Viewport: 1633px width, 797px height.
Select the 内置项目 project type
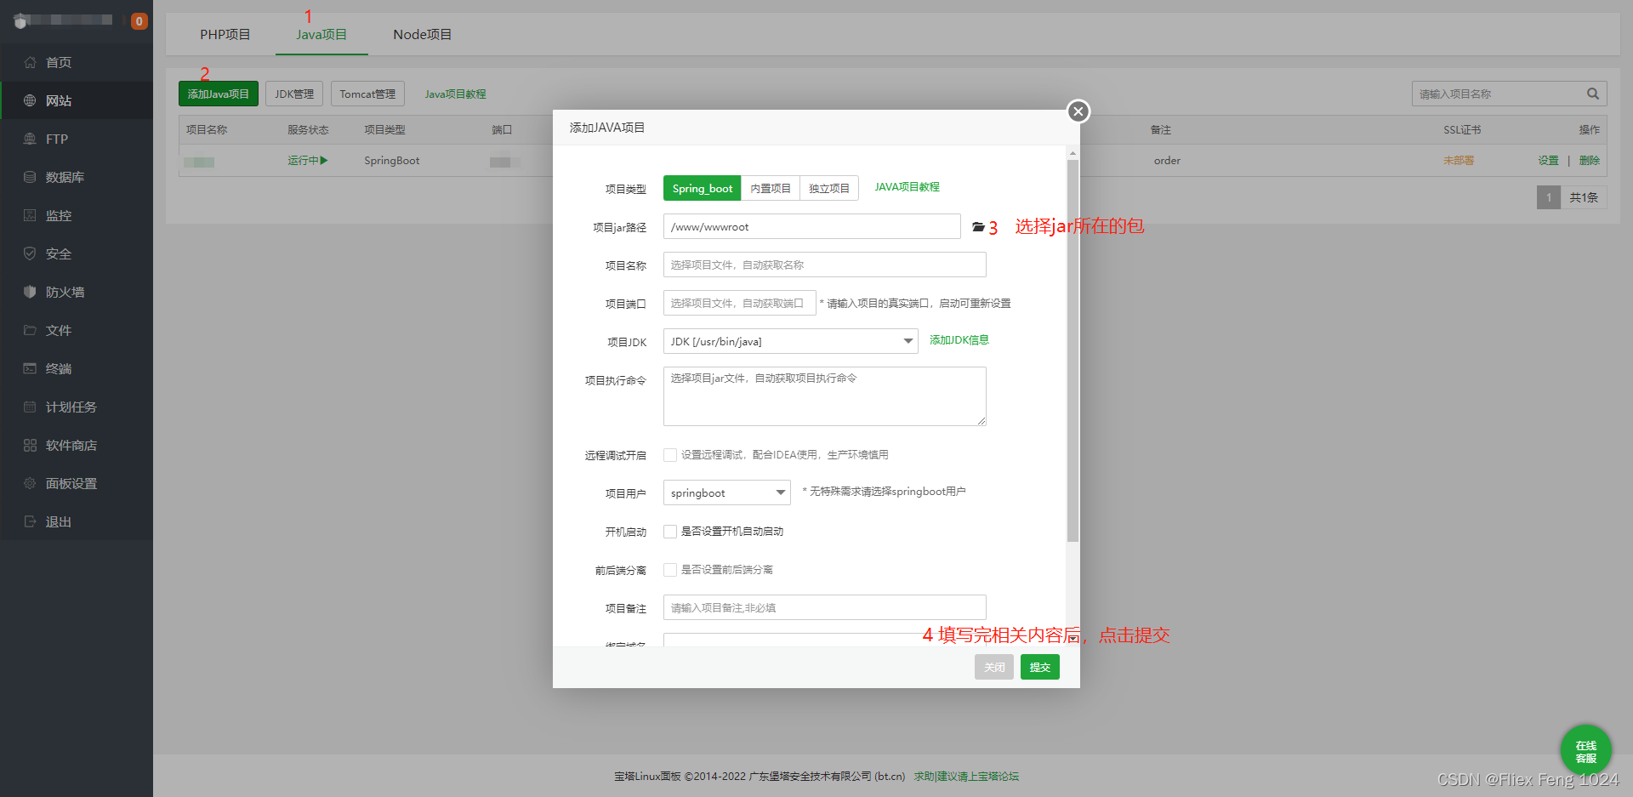coord(771,188)
